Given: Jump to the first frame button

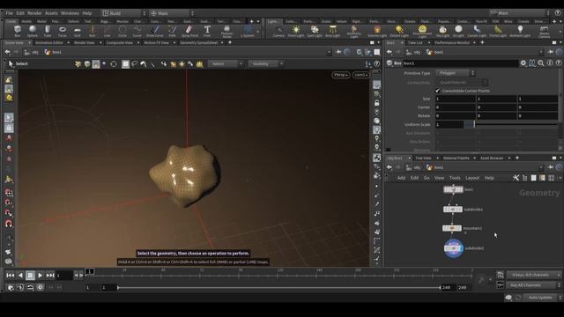Looking at the screenshot, I should (11, 276).
